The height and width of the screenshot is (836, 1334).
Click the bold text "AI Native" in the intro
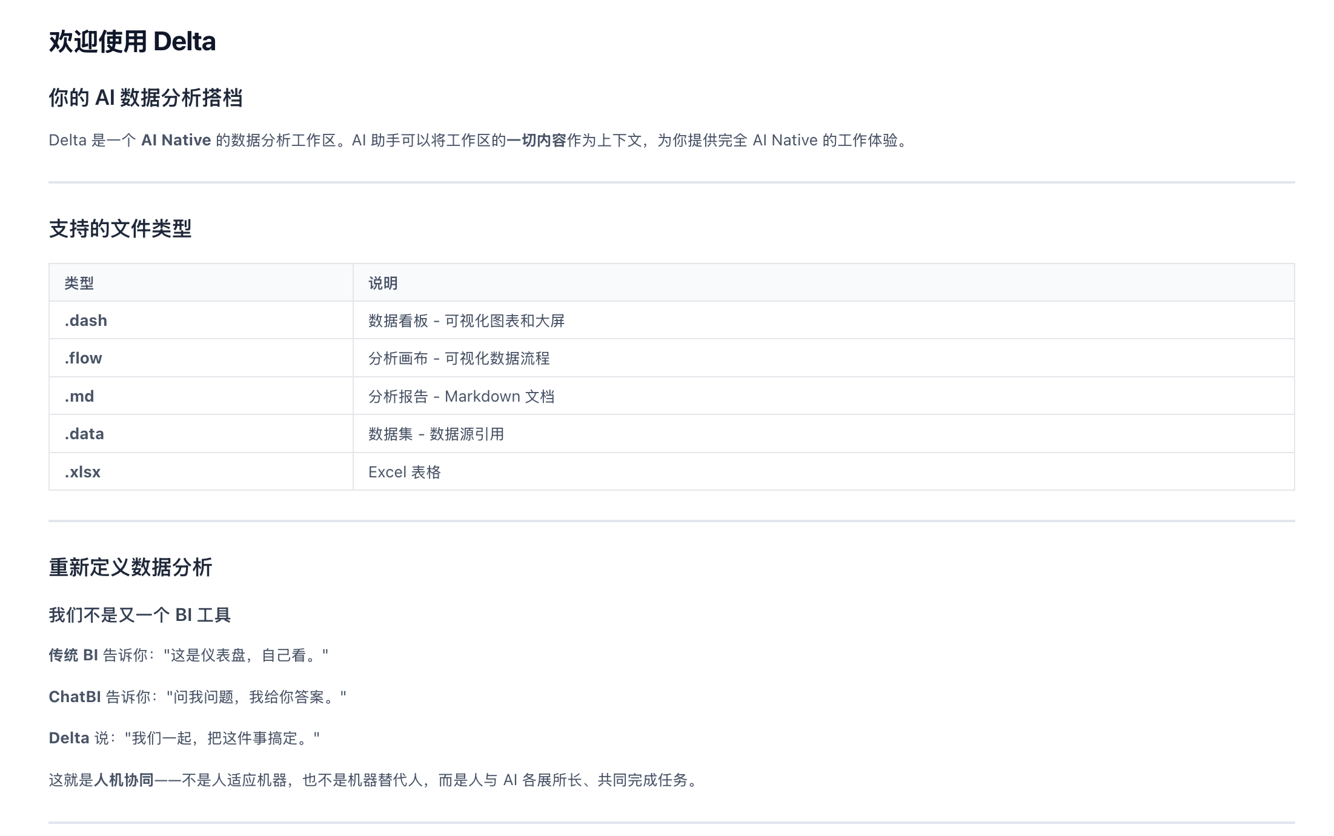click(x=176, y=141)
